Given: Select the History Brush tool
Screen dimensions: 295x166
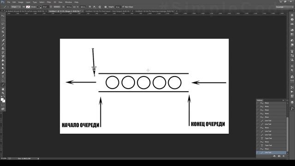Looking at the screenshot, I should [3, 52].
